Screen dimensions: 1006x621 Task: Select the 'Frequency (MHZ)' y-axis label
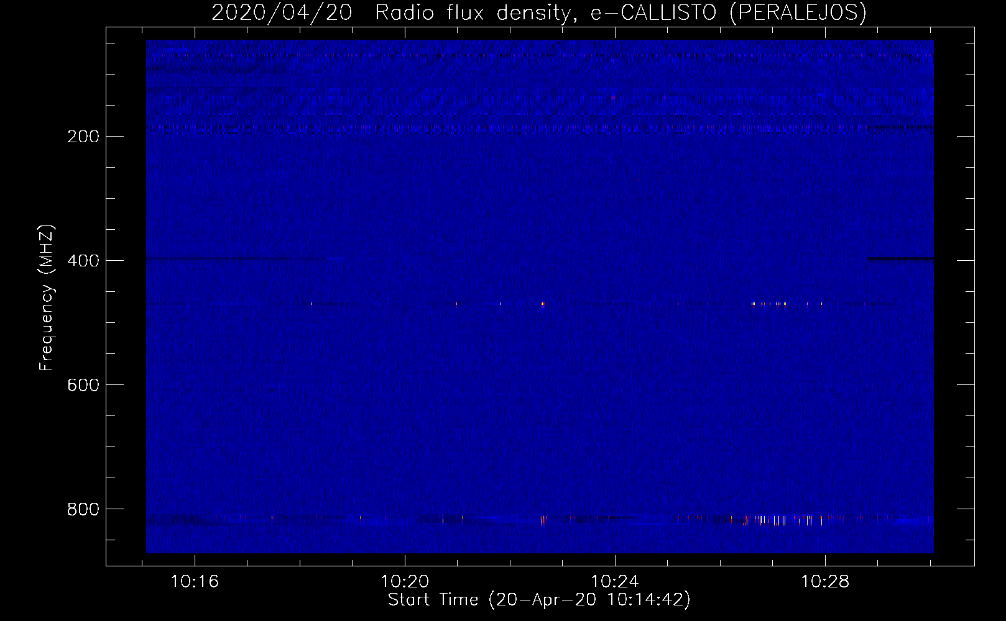point(47,298)
